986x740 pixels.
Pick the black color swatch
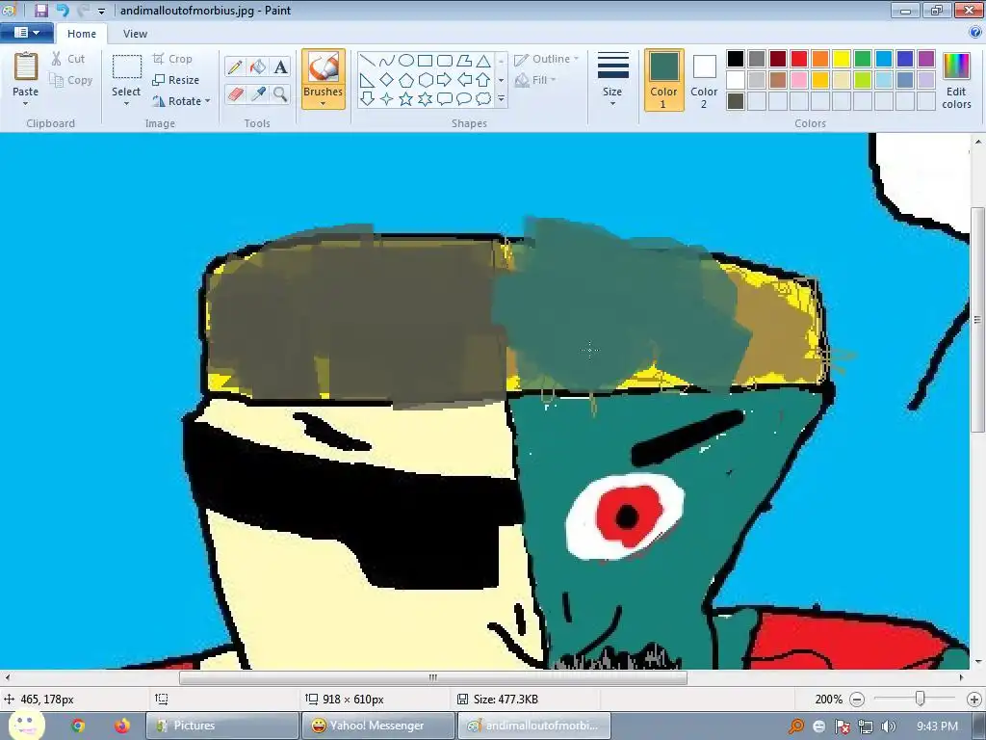(736, 59)
